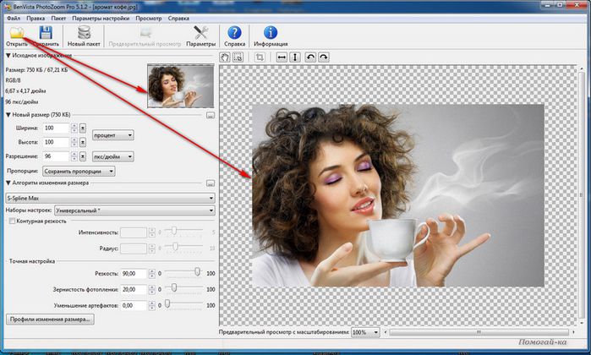591x355 pixels.
Task: Open Алгоритм изменения размера options button
Action: coord(211,183)
